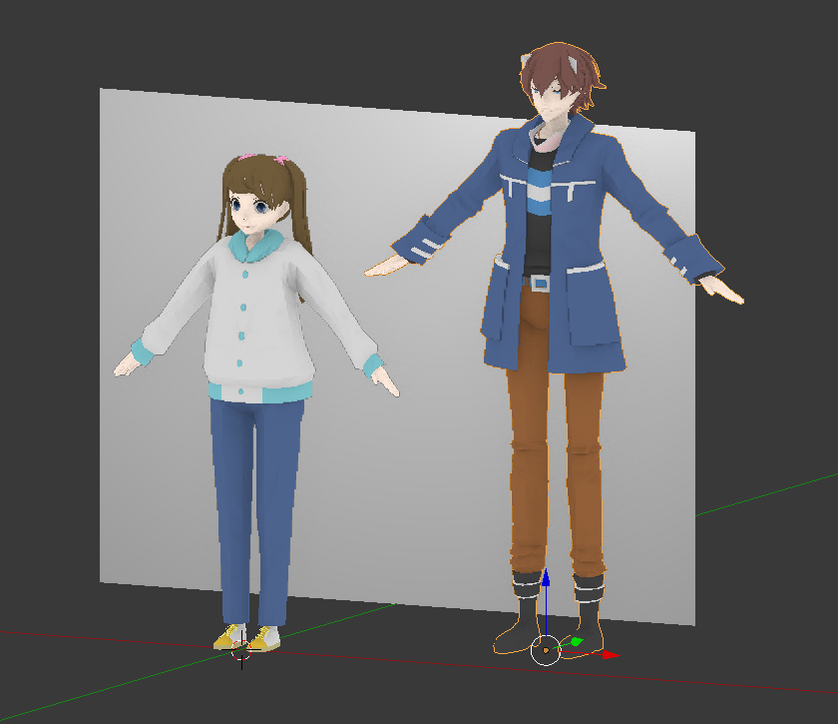Click the 3D cursor at girl's feet

(241, 650)
